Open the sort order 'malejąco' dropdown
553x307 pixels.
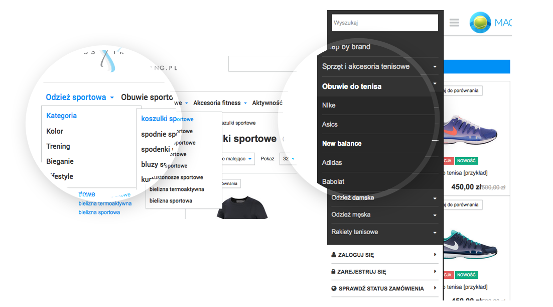pos(236,159)
